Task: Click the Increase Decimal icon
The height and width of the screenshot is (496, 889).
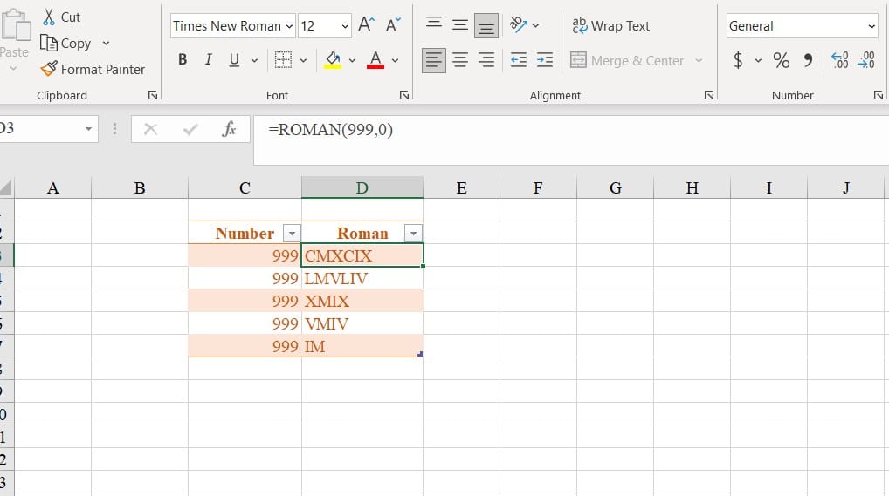Action: pos(840,60)
